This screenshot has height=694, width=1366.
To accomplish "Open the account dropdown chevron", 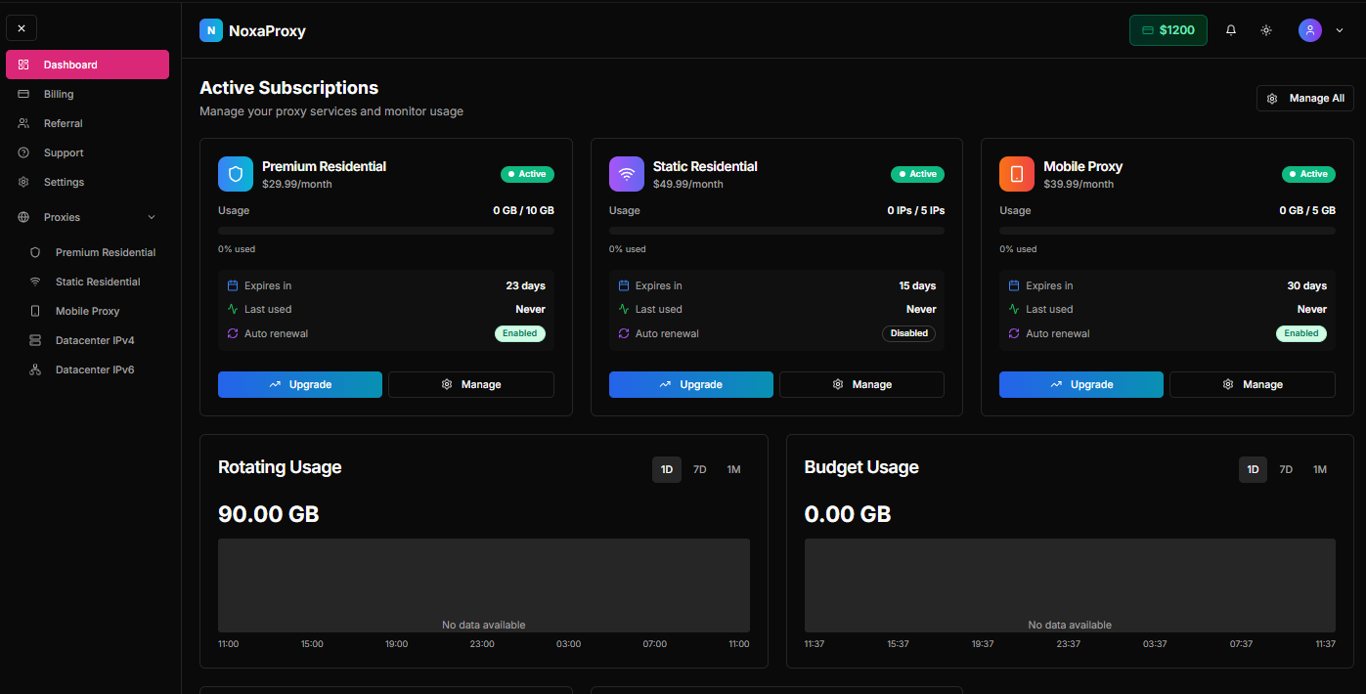I will (1340, 30).
